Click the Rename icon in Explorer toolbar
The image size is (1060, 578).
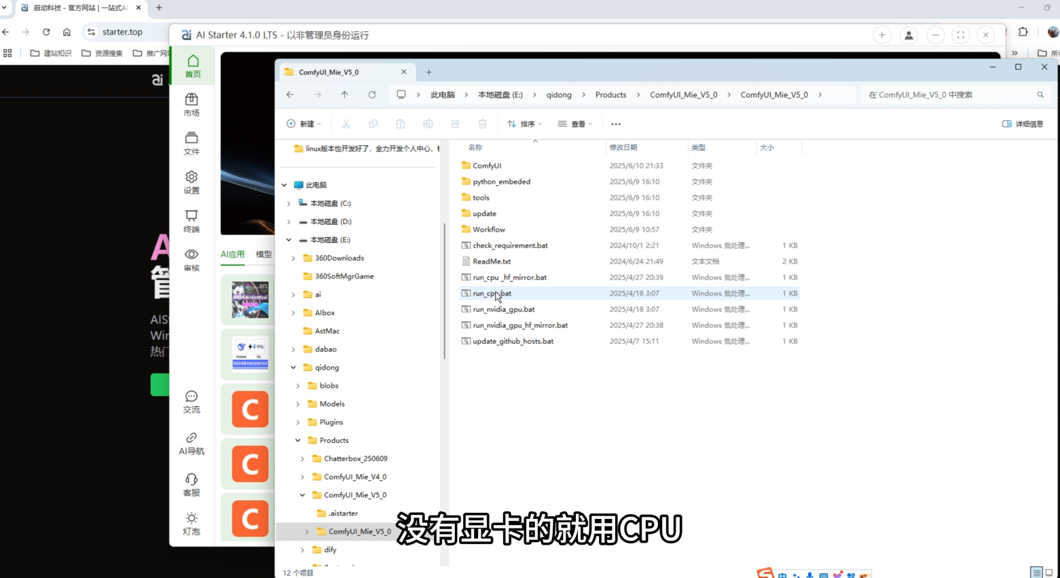pyautogui.click(x=428, y=124)
